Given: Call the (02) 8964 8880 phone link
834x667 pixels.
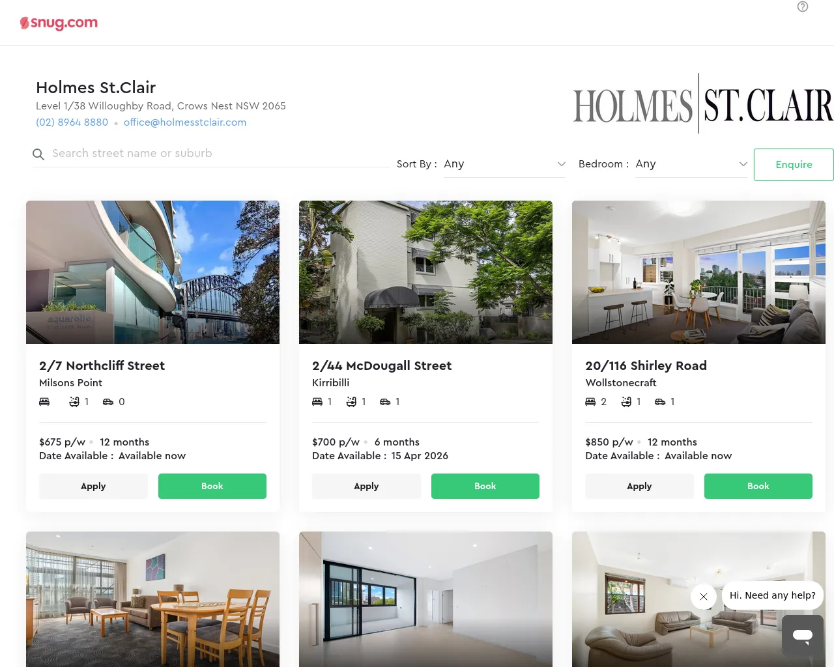Looking at the screenshot, I should pos(72,122).
